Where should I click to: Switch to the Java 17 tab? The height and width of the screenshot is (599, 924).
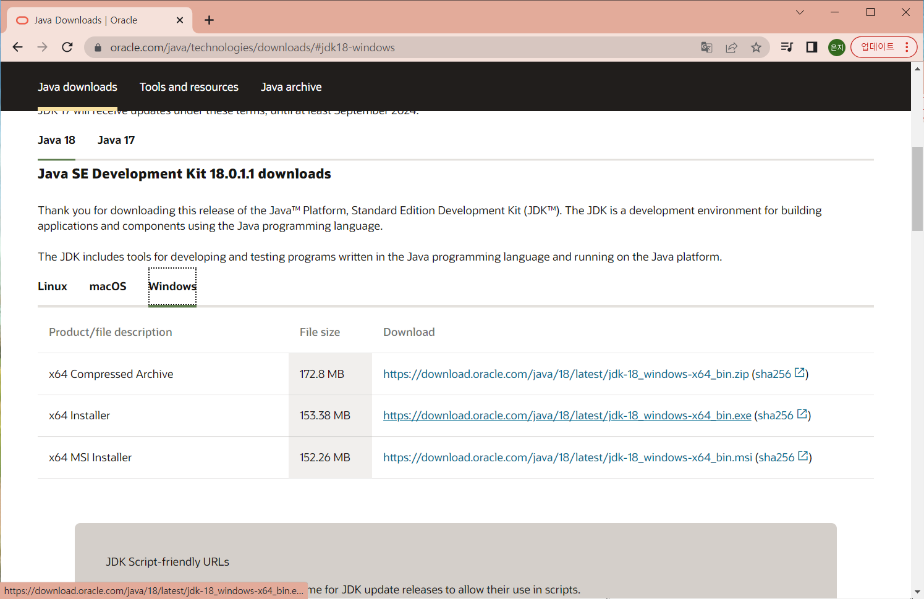click(116, 140)
